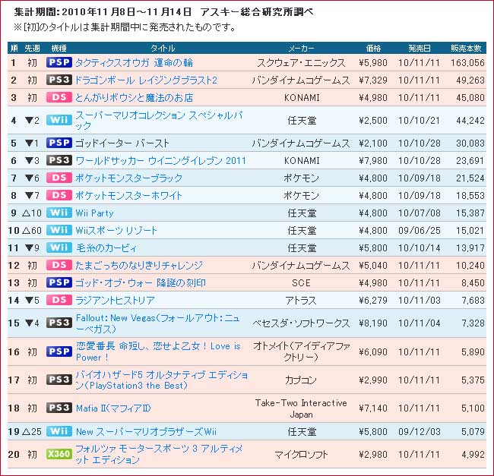Open ワールドサッカー ウイニングイレブン 2011 link
Image resolution: width=494 pixels, height=476 pixels.
(x=160, y=160)
